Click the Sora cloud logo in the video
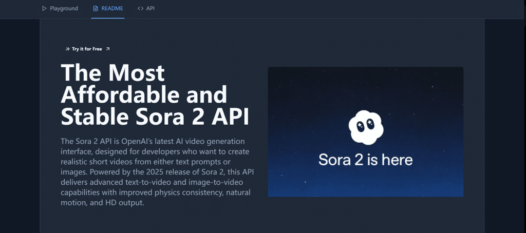The image size is (526, 233). [x=366, y=127]
